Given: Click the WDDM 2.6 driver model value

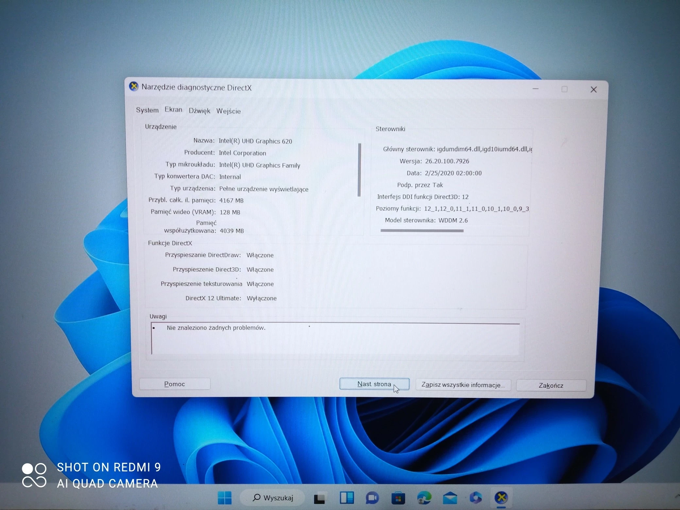Looking at the screenshot, I should 453,220.
